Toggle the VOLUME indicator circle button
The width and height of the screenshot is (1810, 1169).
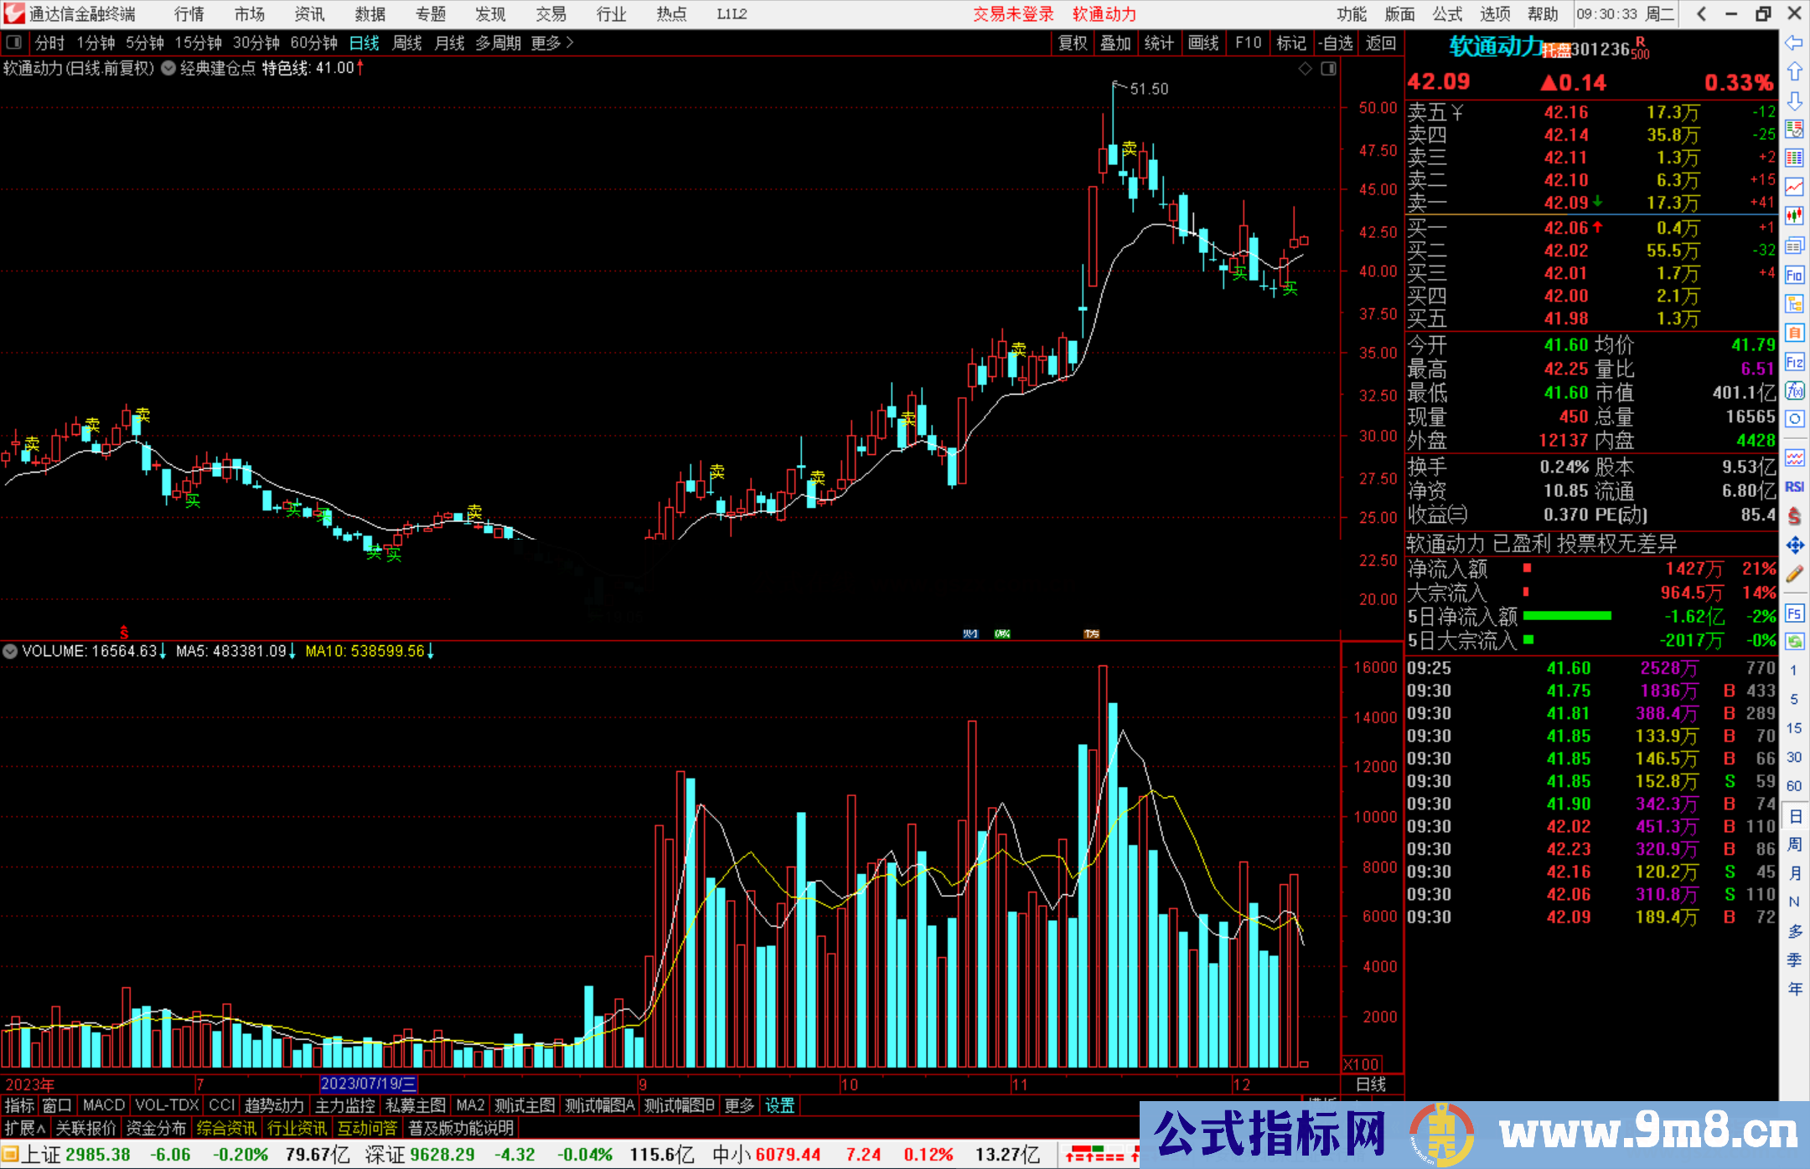click(10, 651)
